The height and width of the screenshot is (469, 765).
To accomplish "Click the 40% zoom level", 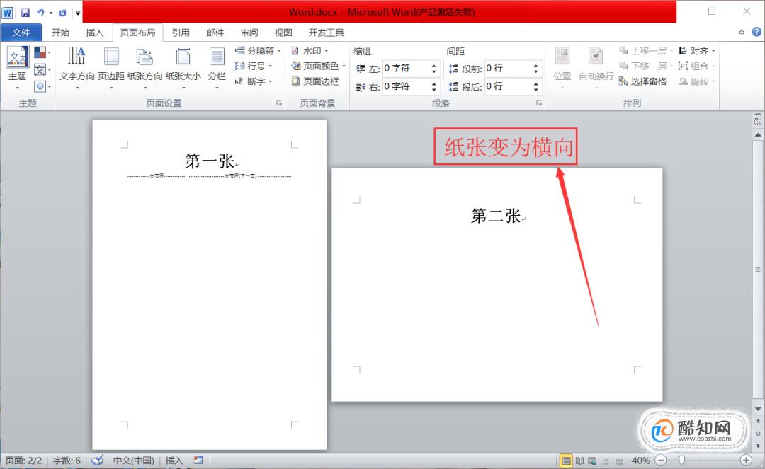I will click(x=640, y=461).
